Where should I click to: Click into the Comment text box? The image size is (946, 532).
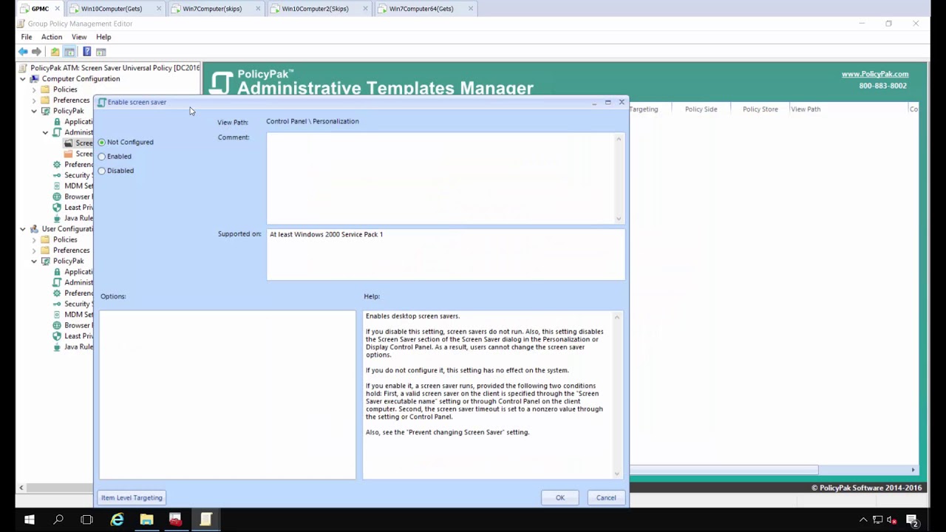click(x=446, y=178)
